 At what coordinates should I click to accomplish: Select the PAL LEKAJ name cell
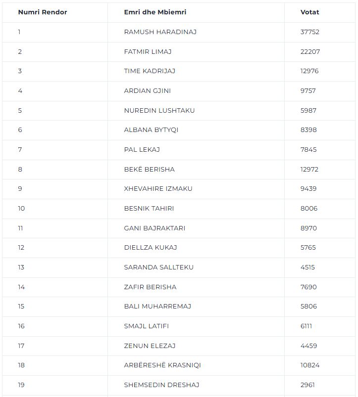142,149
